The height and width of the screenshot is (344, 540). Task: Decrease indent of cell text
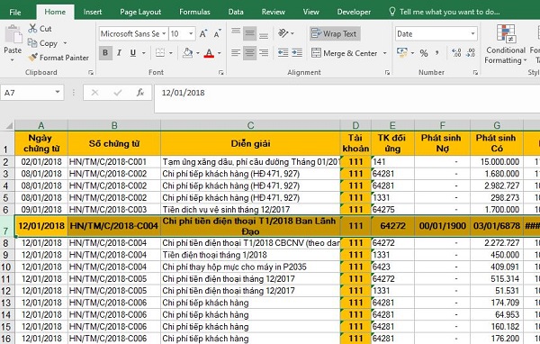tap(283, 53)
